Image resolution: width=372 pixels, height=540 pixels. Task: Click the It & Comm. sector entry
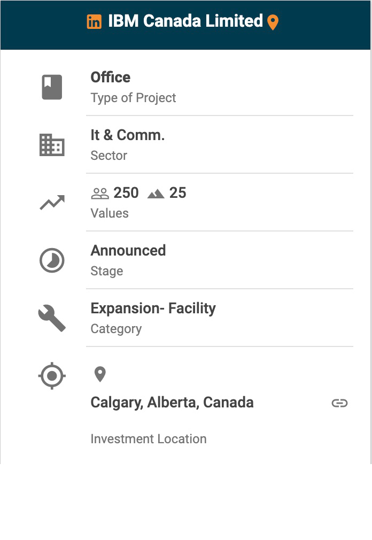pyautogui.click(x=128, y=135)
